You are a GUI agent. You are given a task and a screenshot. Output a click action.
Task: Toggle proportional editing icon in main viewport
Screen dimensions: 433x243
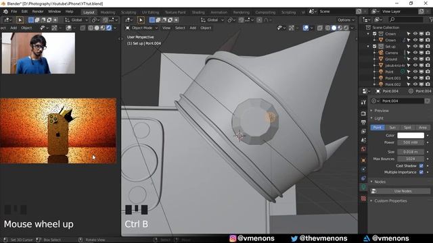pyautogui.click(x=259, y=20)
